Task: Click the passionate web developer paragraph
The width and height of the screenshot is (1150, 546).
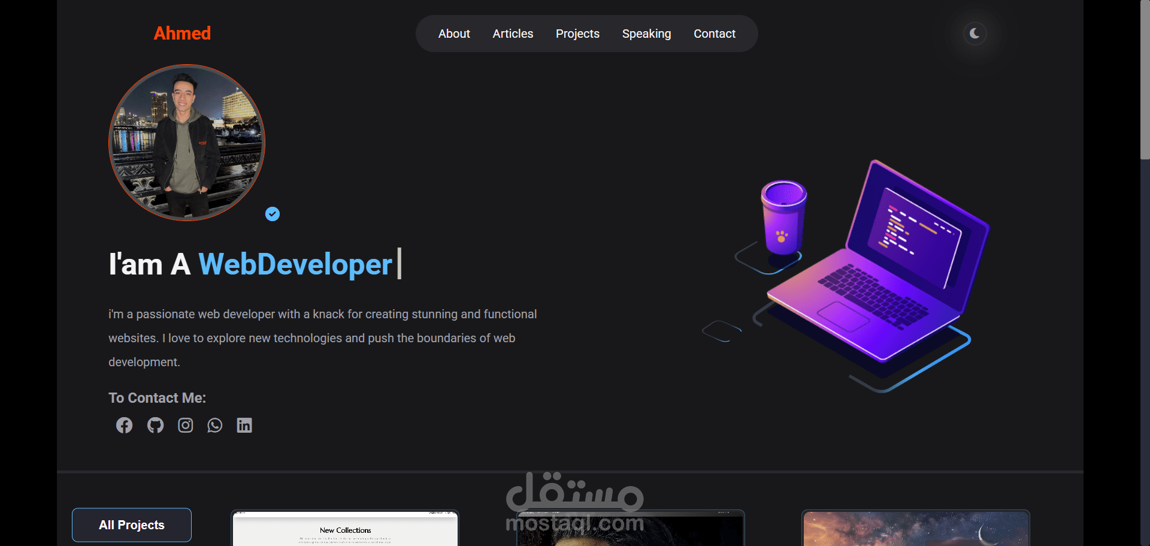Action: (323, 338)
